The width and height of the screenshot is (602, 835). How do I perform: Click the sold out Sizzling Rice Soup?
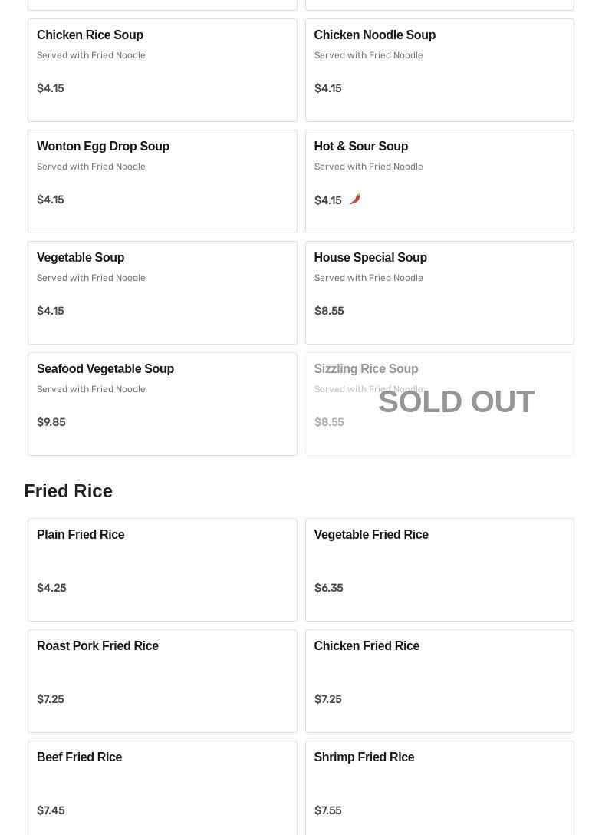pyautogui.click(x=439, y=404)
